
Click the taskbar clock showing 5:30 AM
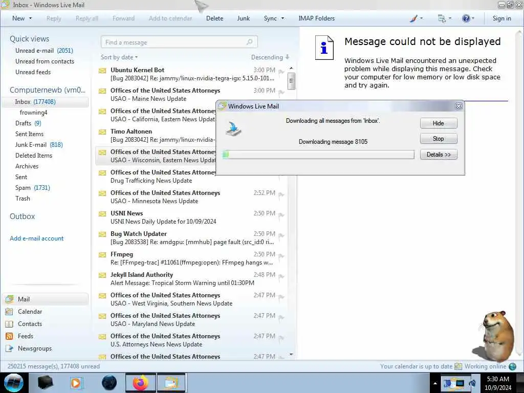click(x=498, y=383)
